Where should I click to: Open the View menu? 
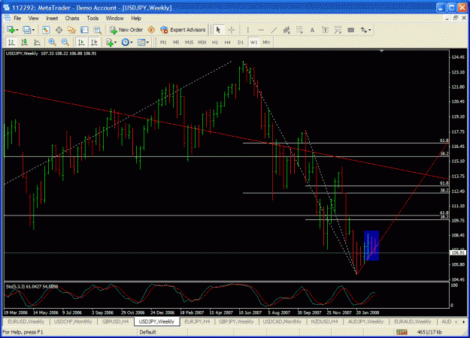[x=34, y=18]
